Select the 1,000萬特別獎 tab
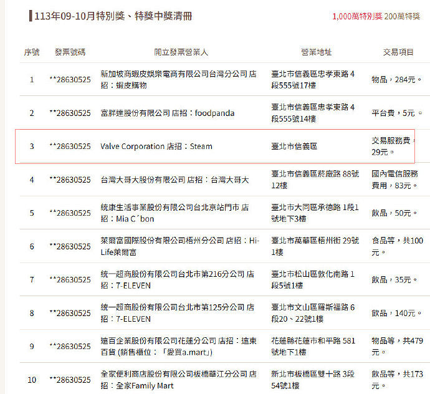The height and width of the screenshot is (394, 430). 357,16
